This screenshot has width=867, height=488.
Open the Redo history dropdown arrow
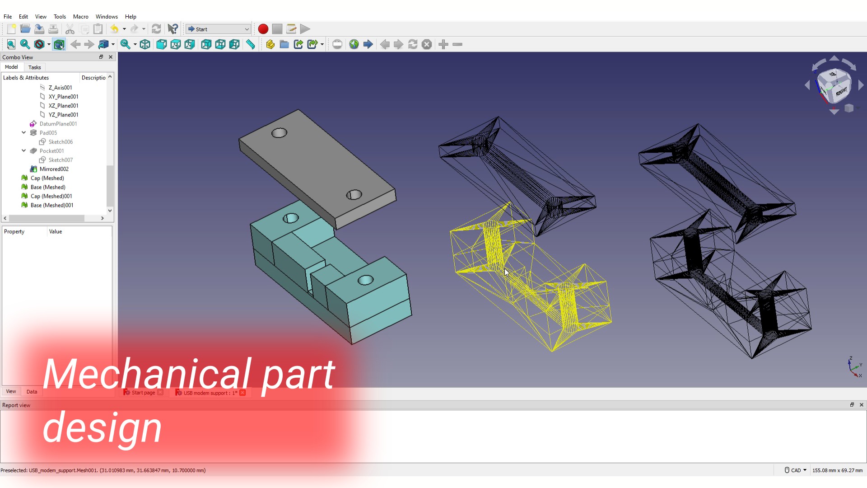144,29
